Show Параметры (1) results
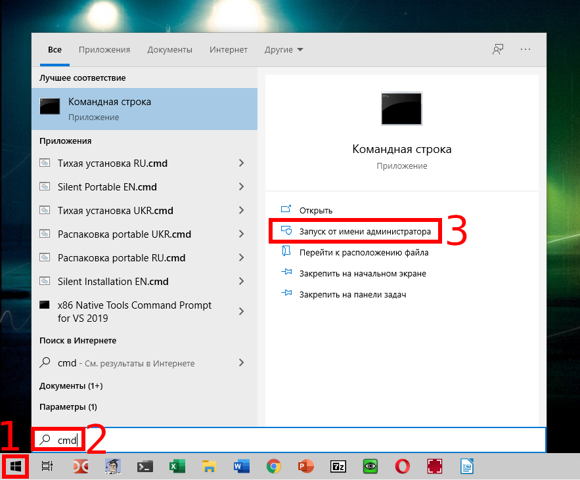The height and width of the screenshot is (480, 580). click(68, 406)
